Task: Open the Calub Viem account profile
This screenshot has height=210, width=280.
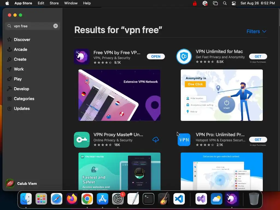Action: click(21, 183)
